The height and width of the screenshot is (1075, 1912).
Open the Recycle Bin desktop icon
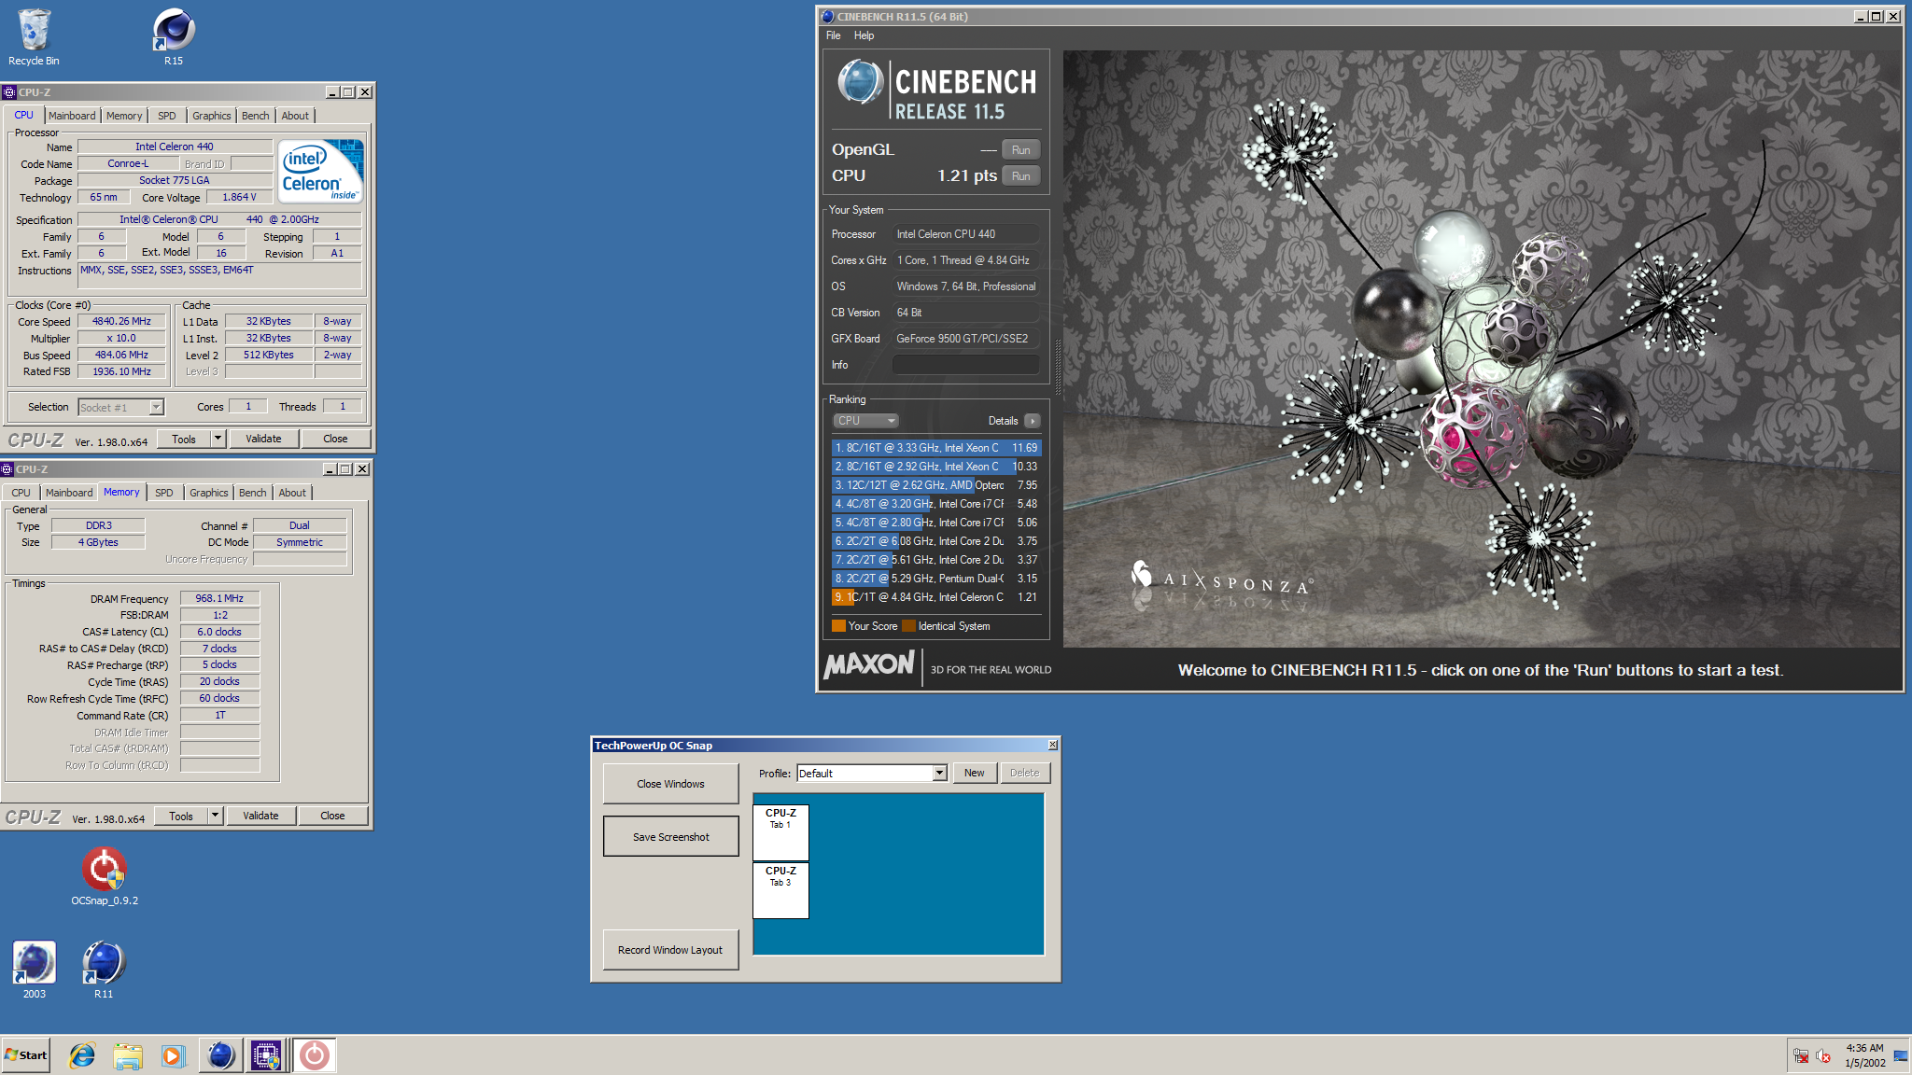click(x=34, y=37)
